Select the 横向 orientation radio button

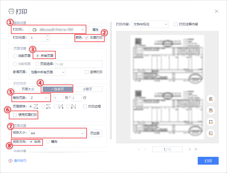coord(48,142)
